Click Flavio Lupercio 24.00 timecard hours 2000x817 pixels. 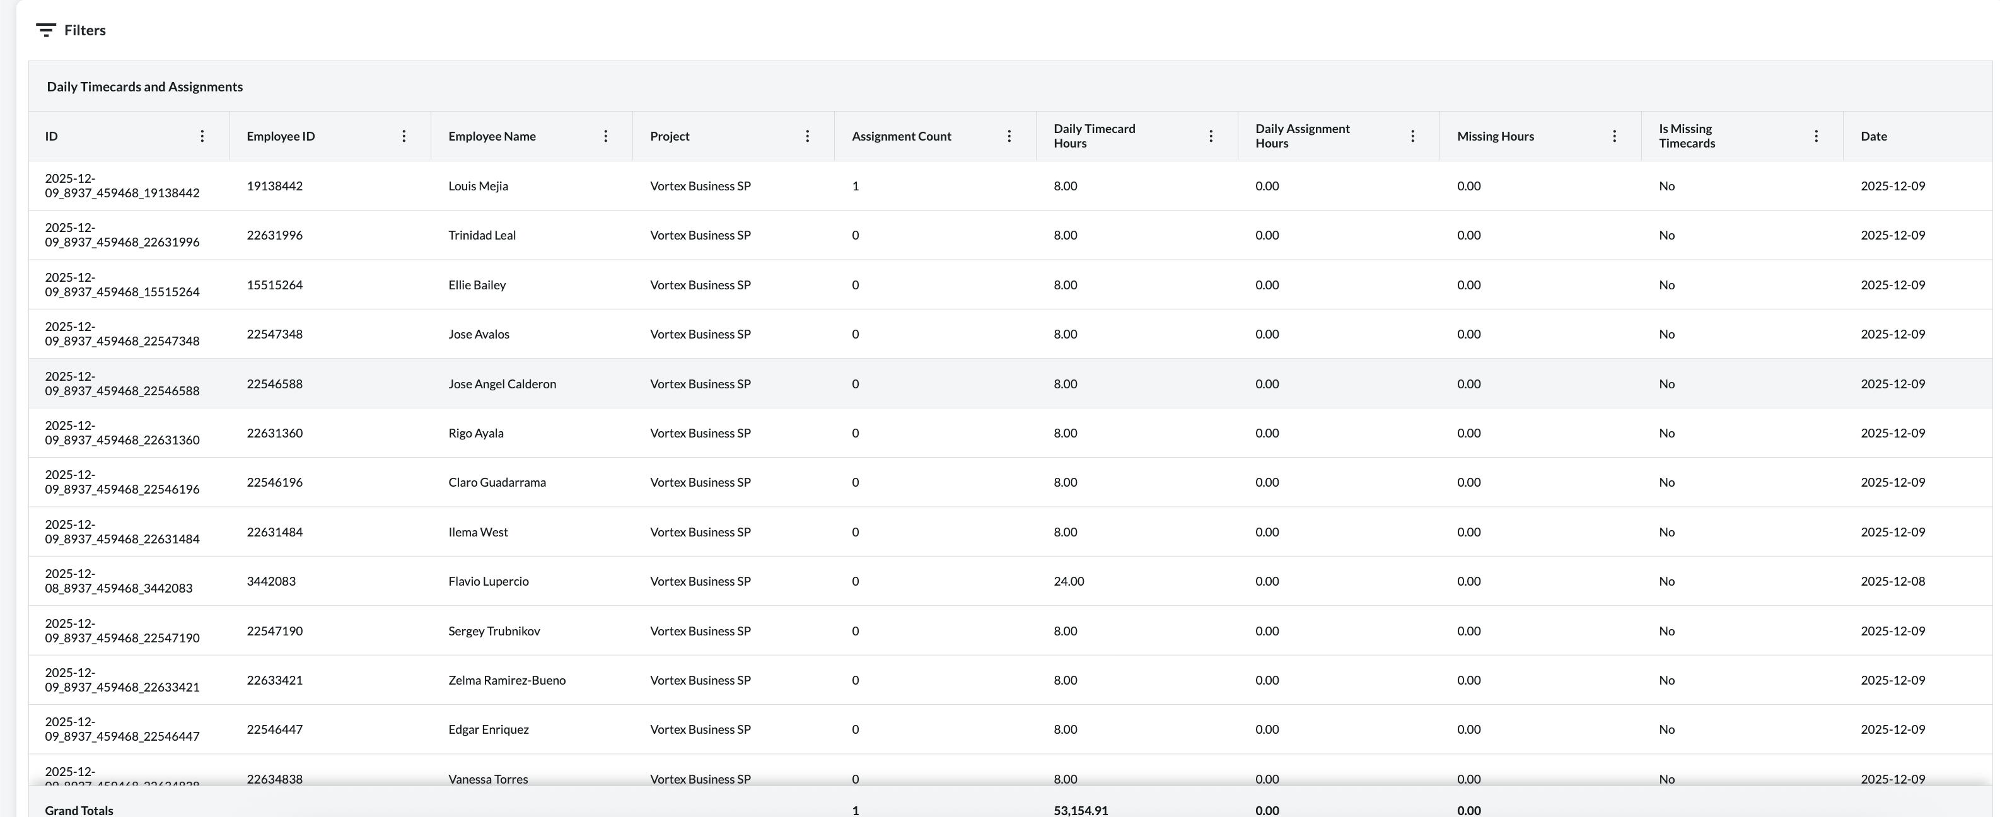coord(1068,581)
